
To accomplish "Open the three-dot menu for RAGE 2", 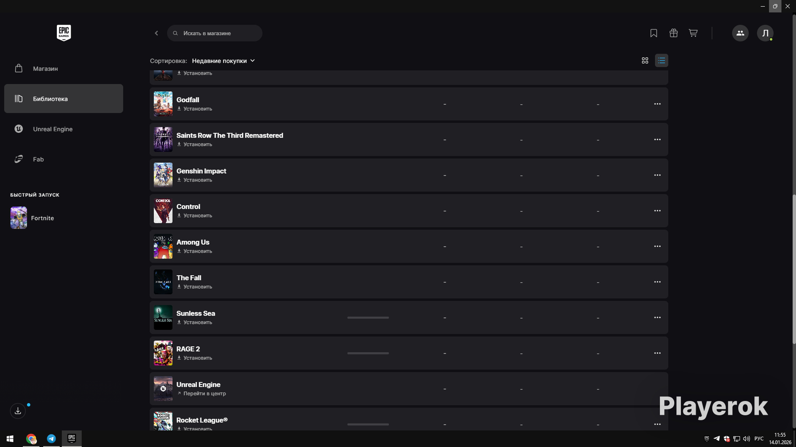I will click(657, 353).
